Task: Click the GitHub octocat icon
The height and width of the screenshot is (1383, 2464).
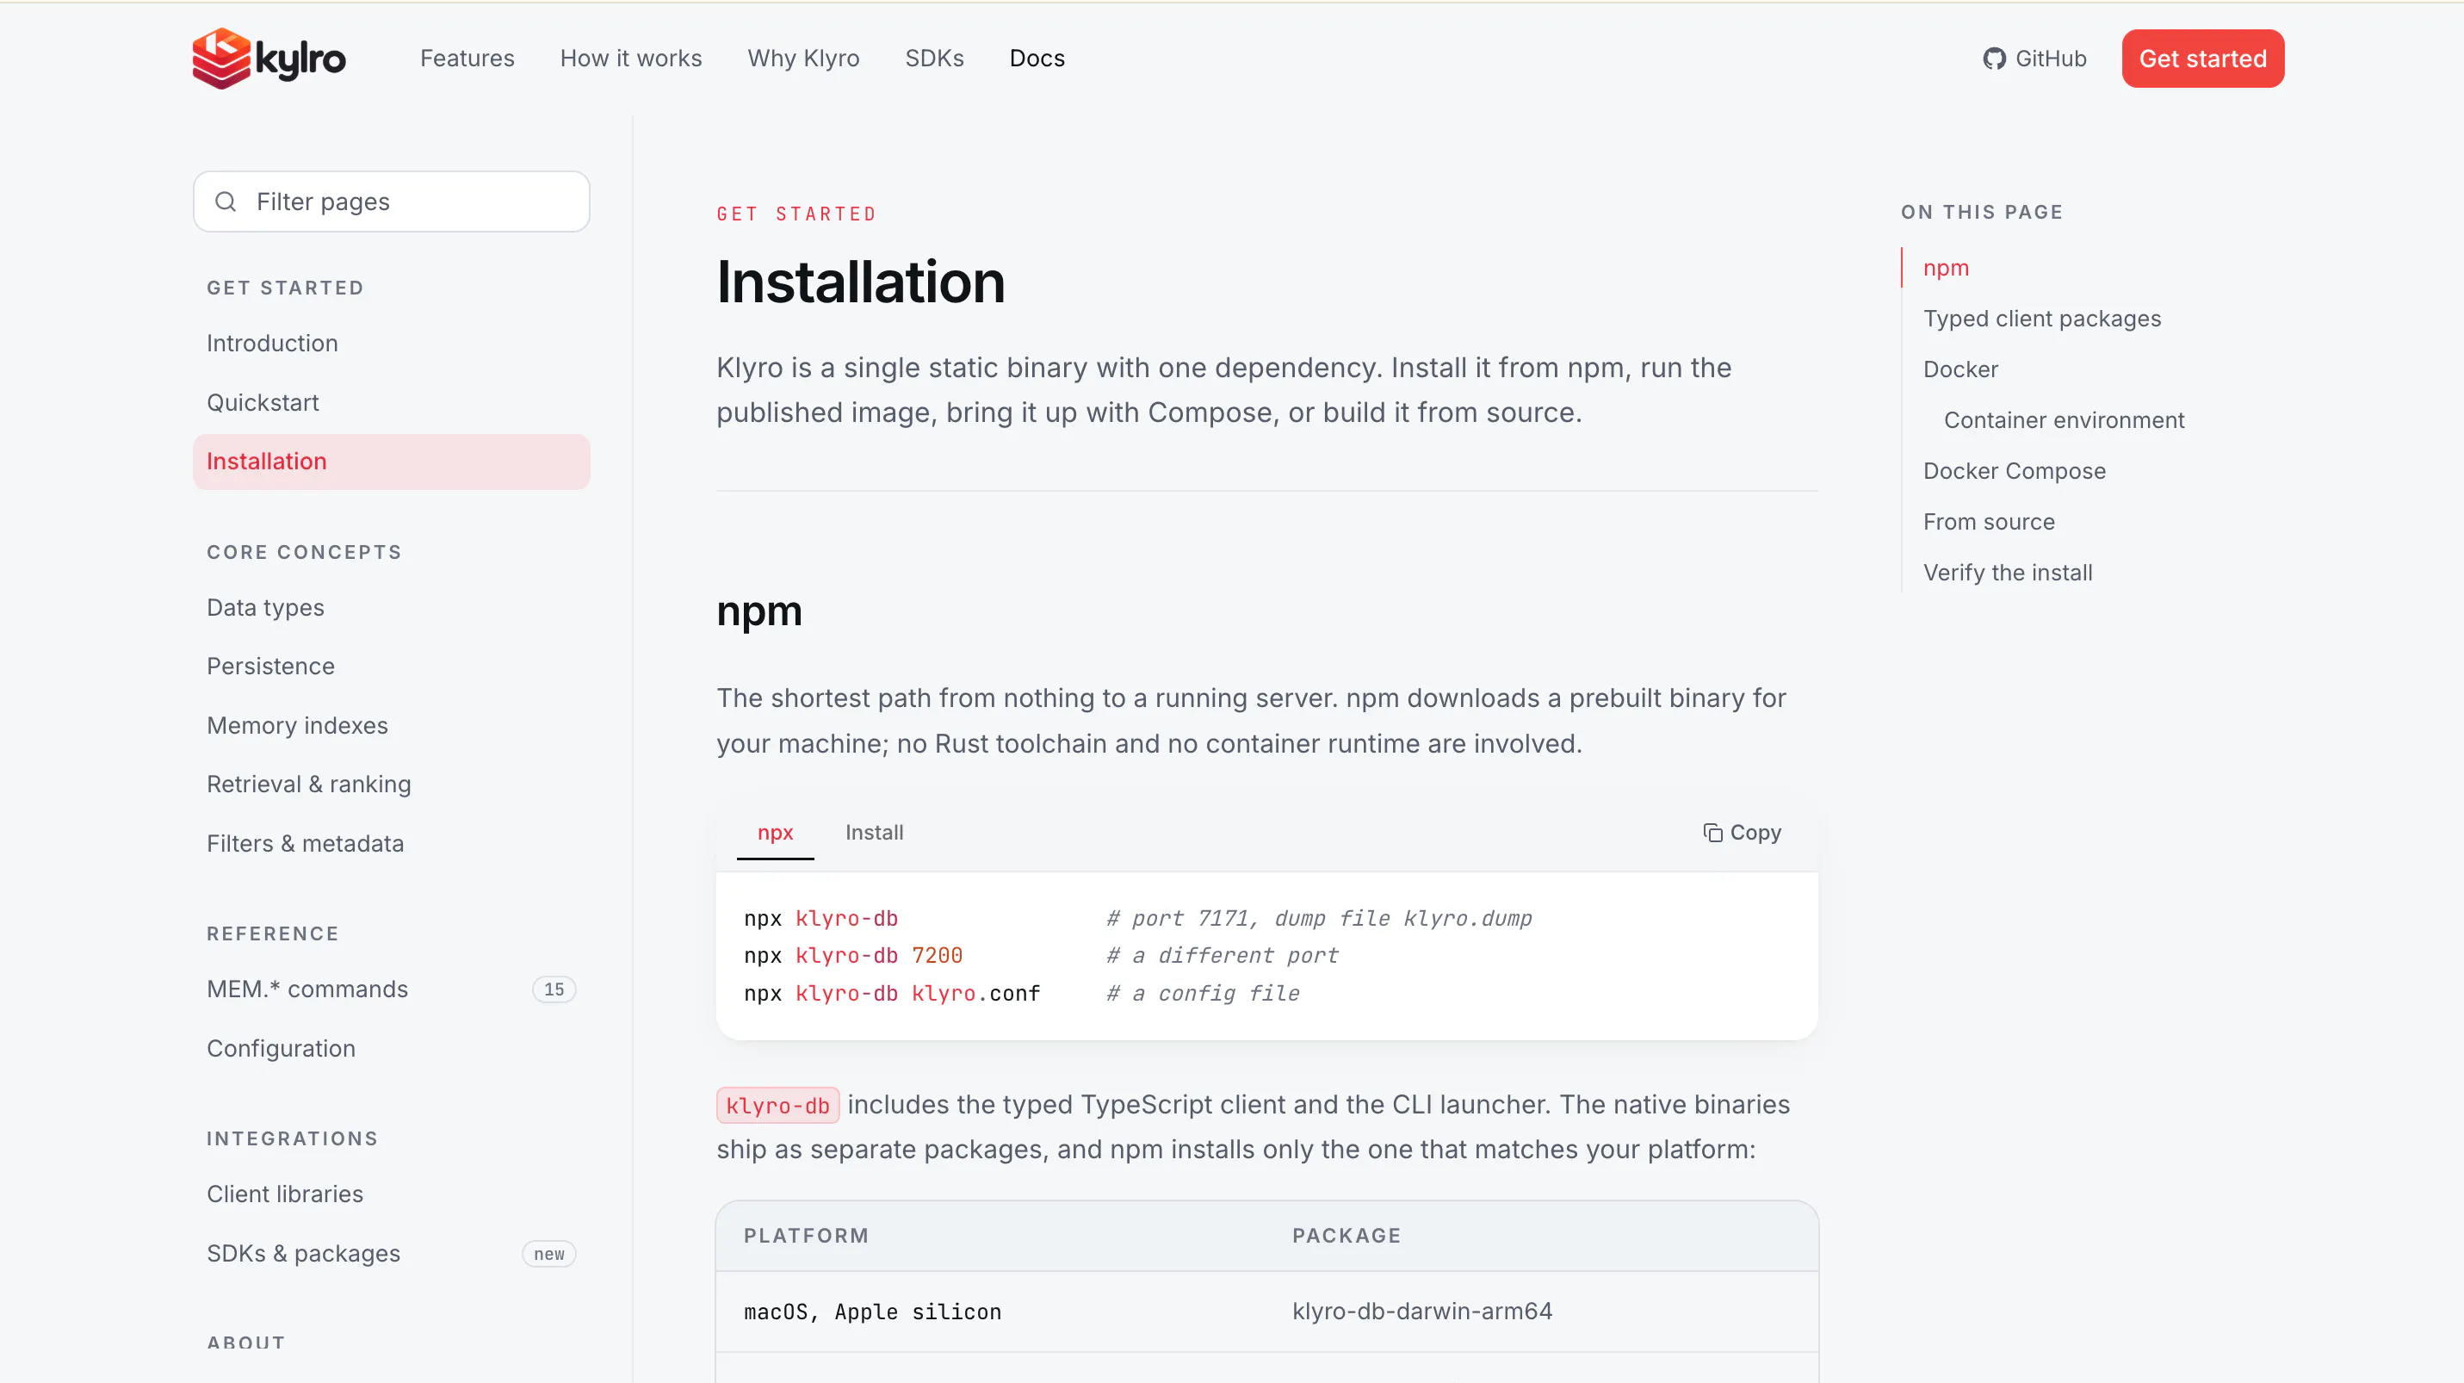Action: [x=1993, y=59]
